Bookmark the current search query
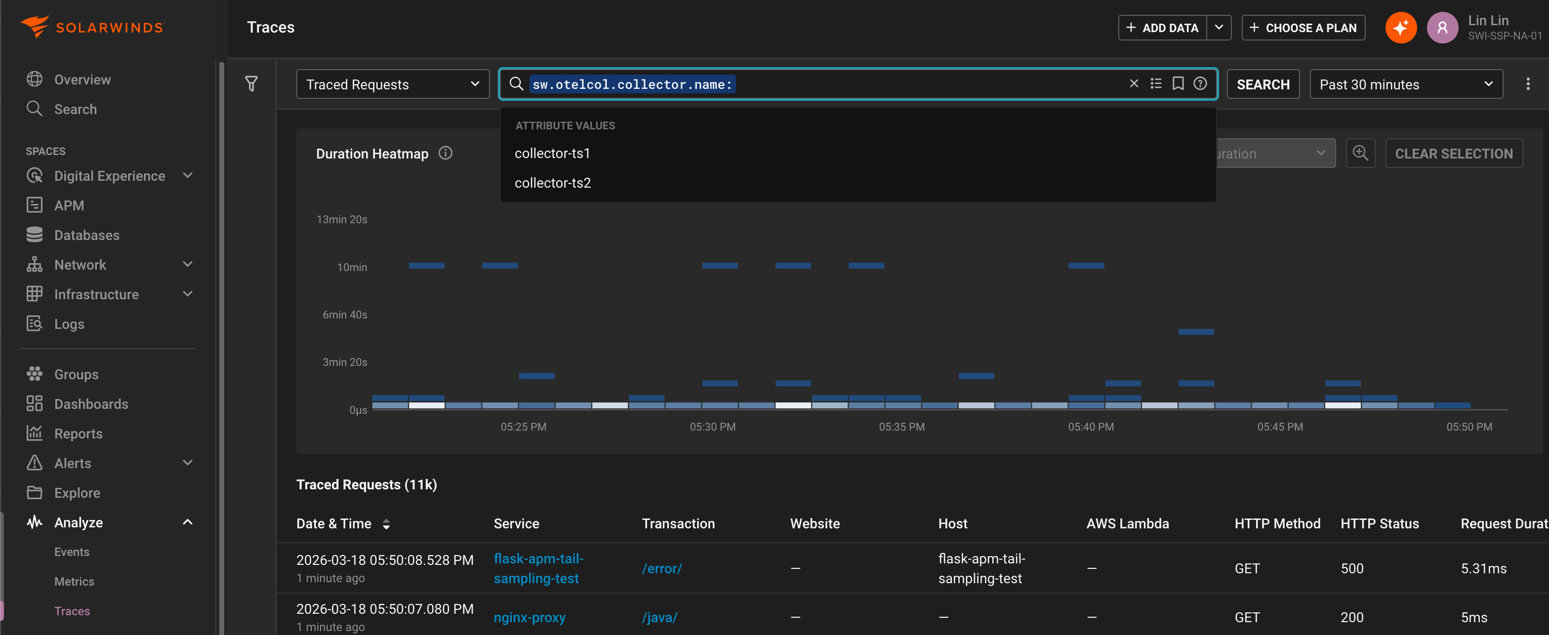The height and width of the screenshot is (635, 1549). coord(1178,83)
